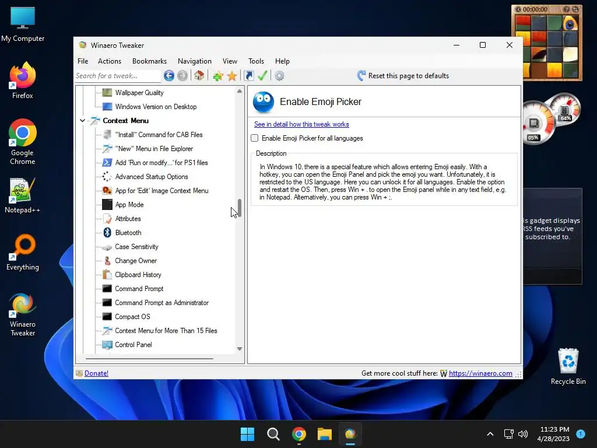Collapse the Context Menu tree category
This screenshot has height=448, width=597.
(82, 121)
